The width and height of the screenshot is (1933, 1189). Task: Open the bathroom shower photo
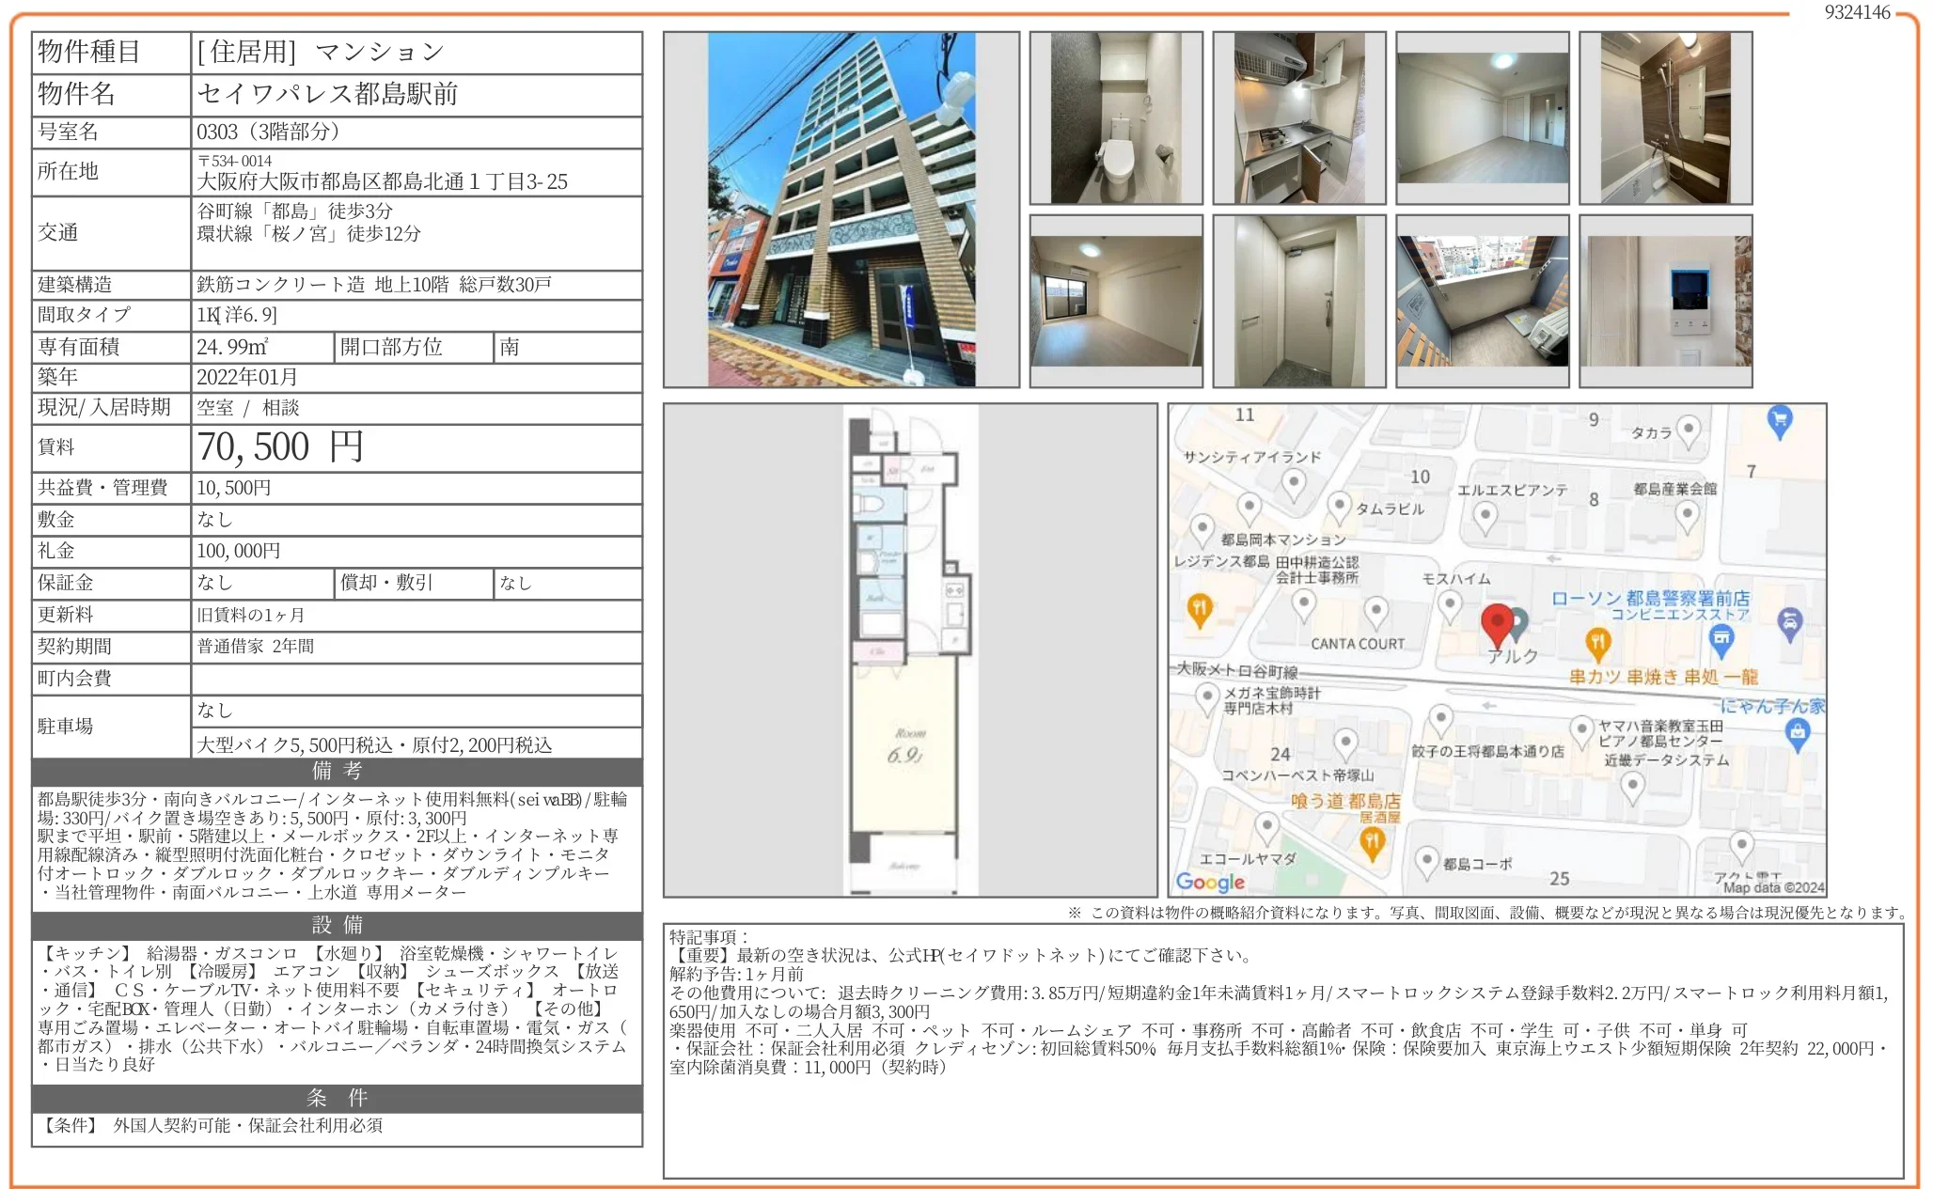point(1665,118)
